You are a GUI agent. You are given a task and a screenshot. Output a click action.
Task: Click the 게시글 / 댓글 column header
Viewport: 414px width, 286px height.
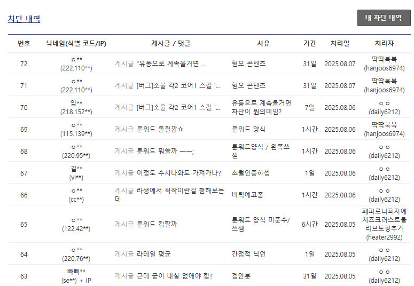click(171, 43)
